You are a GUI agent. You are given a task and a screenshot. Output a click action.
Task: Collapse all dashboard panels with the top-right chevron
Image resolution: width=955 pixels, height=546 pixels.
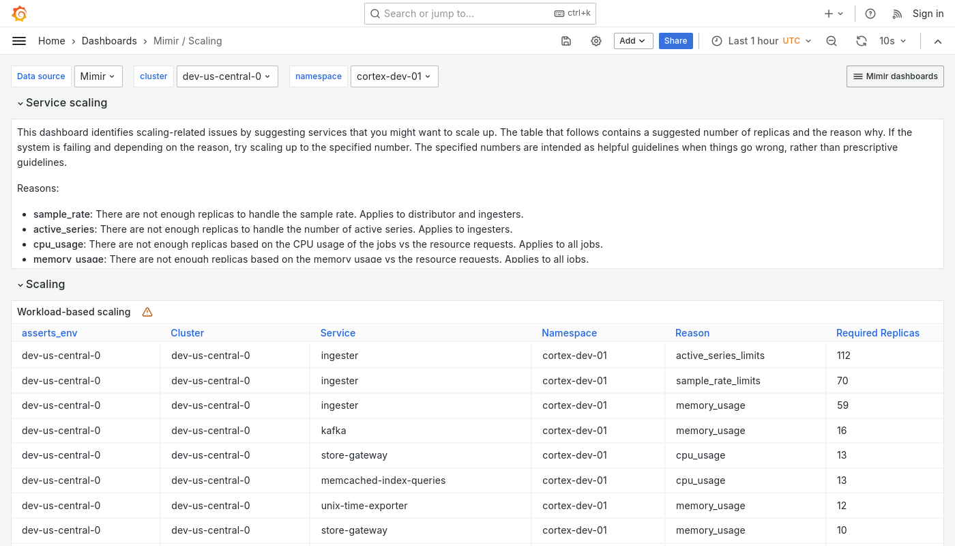point(938,41)
